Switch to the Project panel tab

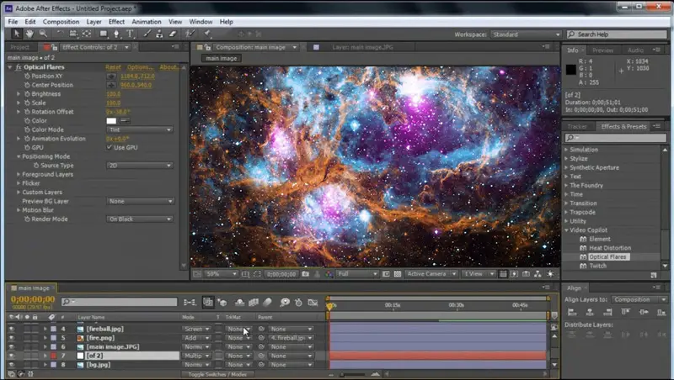[x=19, y=49]
